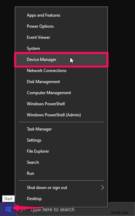Open the Run dialog entry
This screenshot has width=135, height=216.
(x=61, y=173)
